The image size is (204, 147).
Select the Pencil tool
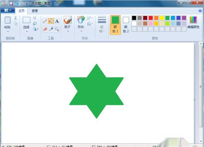pos(45,21)
